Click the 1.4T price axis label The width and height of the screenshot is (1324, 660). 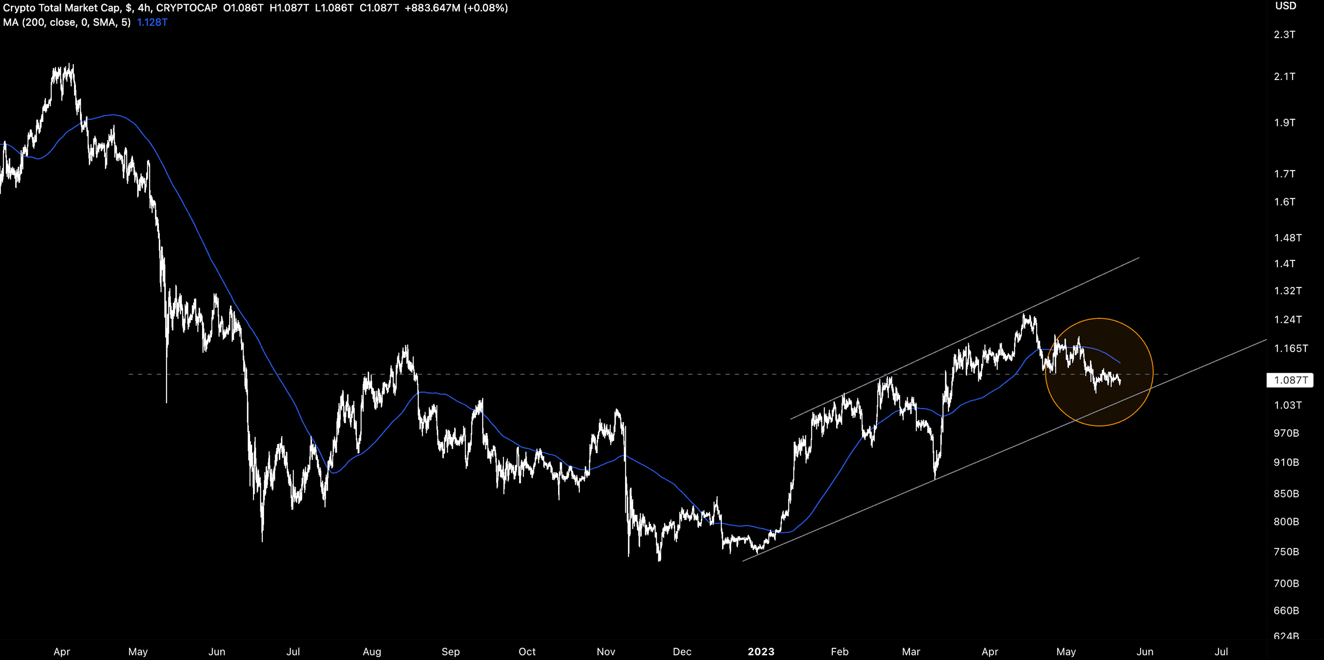point(1285,264)
